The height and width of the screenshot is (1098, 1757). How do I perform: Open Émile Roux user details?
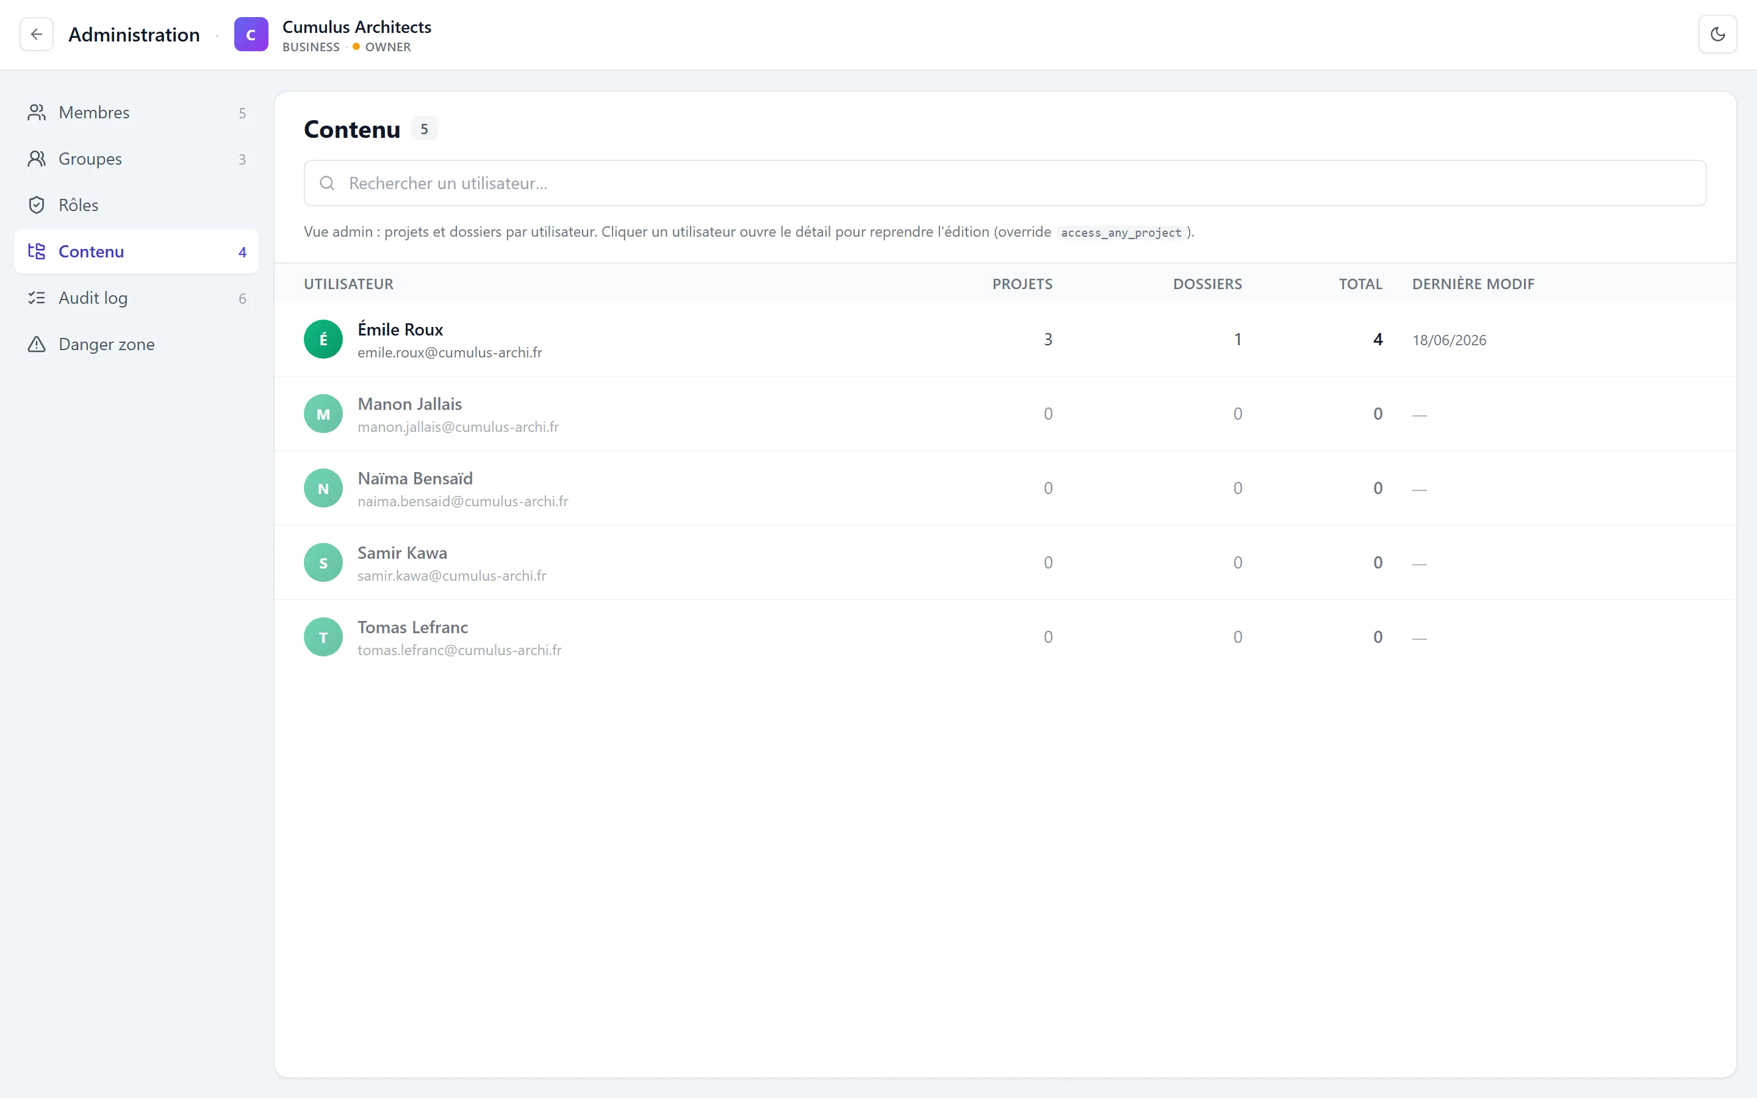[x=1005, y=339]
